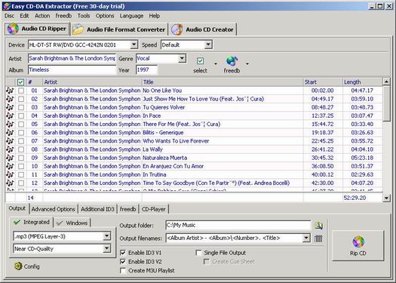The width and height of the screenshot is (396, 283).
Task: Click music note icon of track 12
Action: tap(10, 183)
